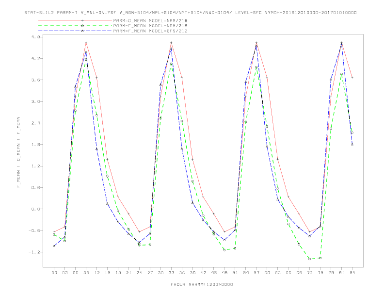Click green circle marker at hour 72 minimum
384x297 pixels.
309,259
